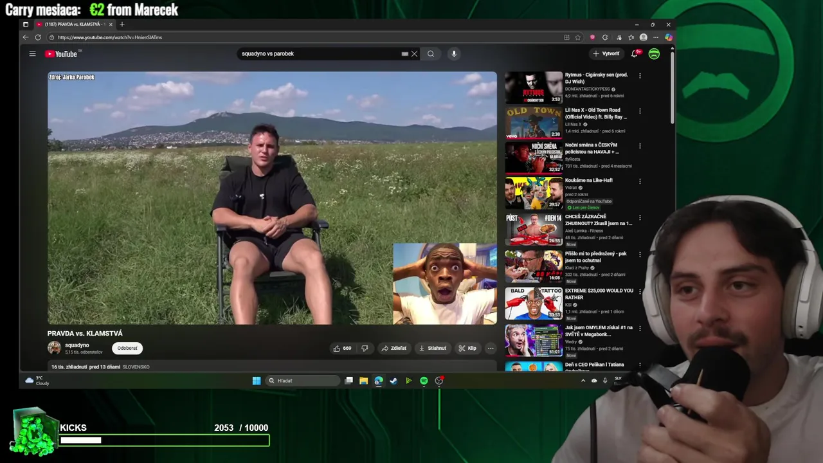This screenshot has width=823, height=463.
Task: Open options menu for Noční směna video
Action: 640,146
